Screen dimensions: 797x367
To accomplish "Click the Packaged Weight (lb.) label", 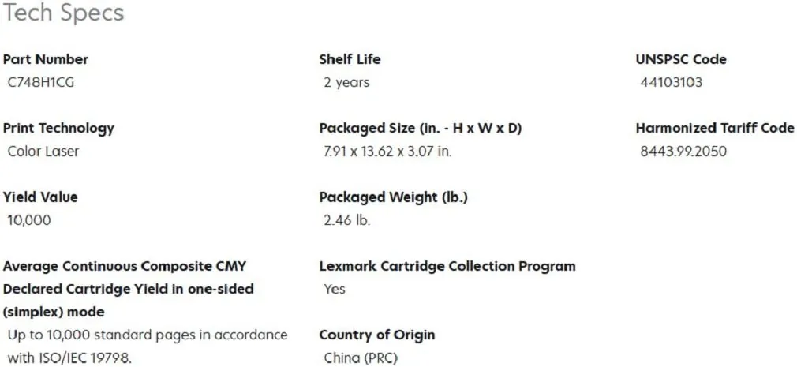I will click(393, 197).
